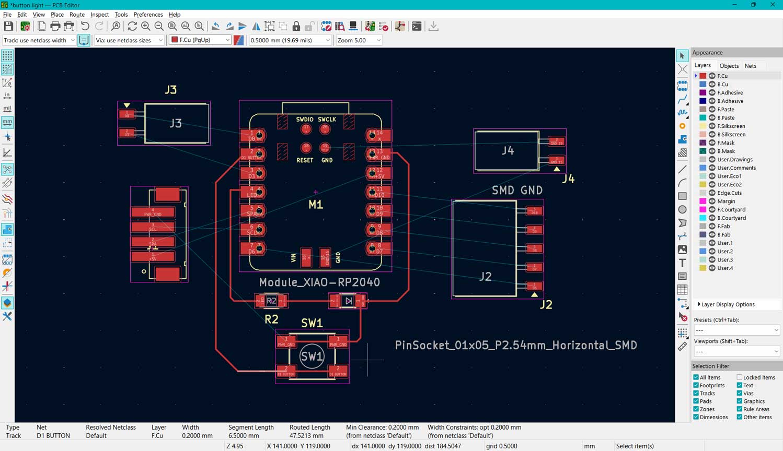
Task: Click the F.Courtyard magenta color swatch
Action: [x=703, y=209]
